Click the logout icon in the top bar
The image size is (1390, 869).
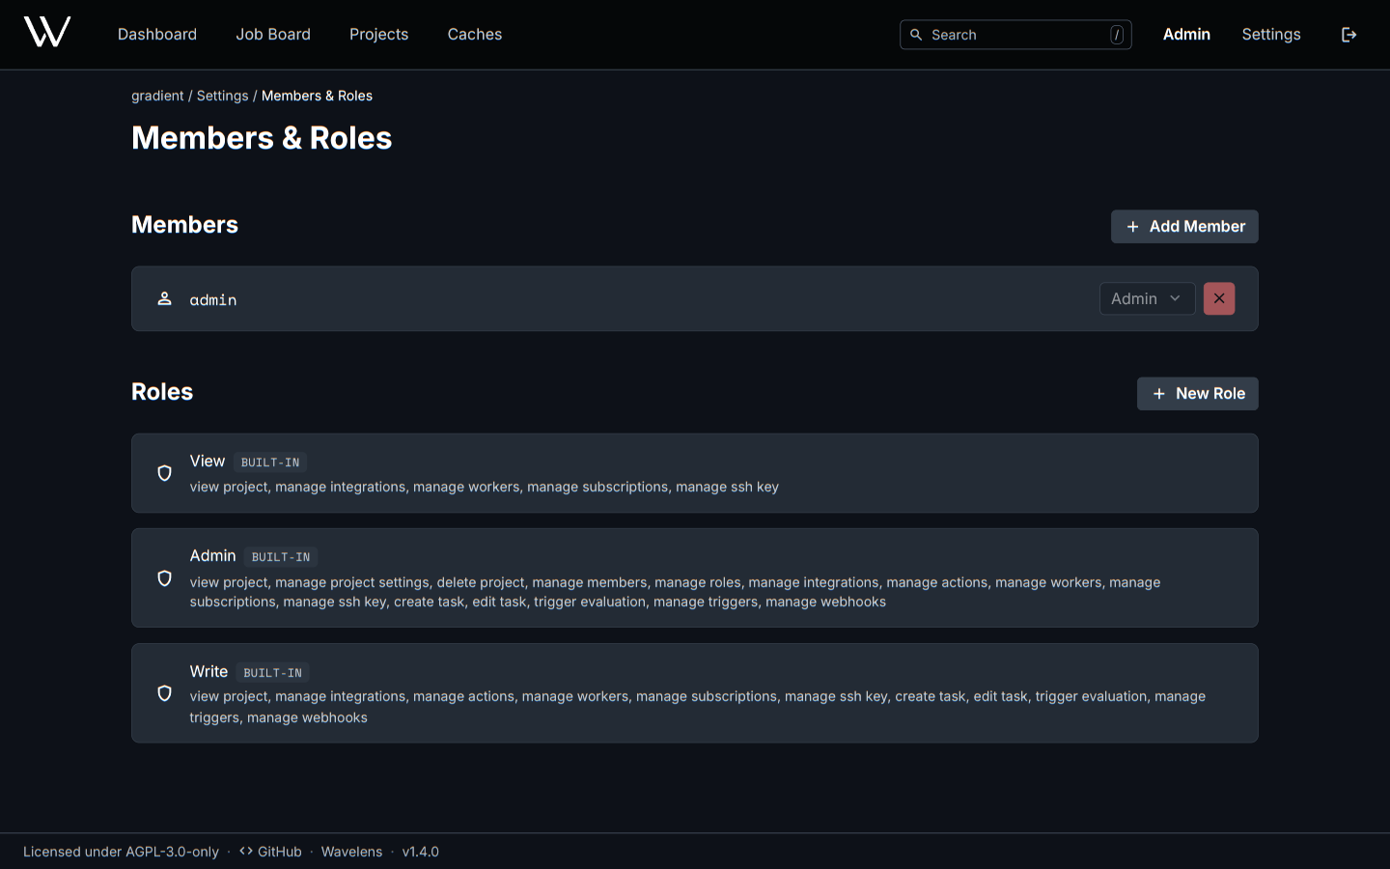tap(1349, 35)
